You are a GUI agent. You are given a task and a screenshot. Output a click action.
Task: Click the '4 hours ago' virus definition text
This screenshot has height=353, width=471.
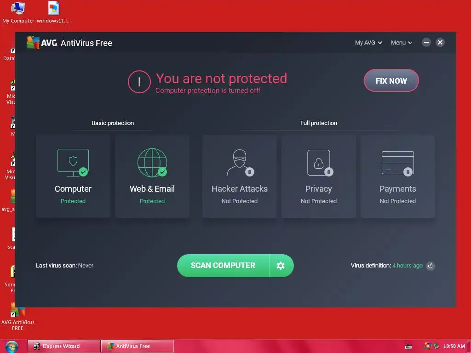click(408, 265)
